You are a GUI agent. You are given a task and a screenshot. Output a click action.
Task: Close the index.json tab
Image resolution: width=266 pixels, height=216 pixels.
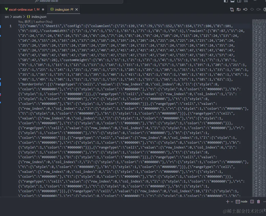click(77, 9)
